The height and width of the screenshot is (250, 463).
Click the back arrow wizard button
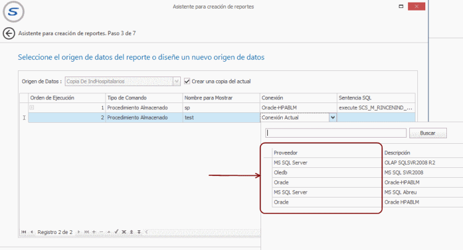tap(9, 33)
